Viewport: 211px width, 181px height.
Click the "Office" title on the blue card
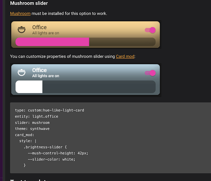pos(40,70)
